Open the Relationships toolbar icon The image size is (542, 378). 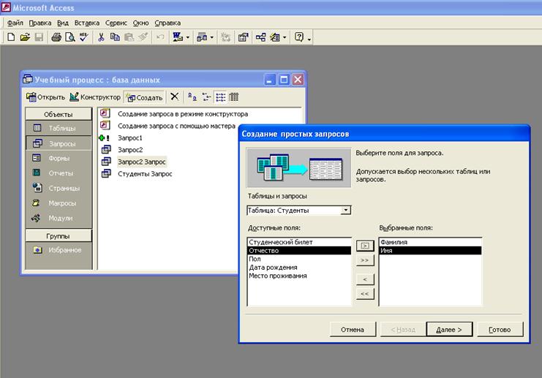point(260,37)
